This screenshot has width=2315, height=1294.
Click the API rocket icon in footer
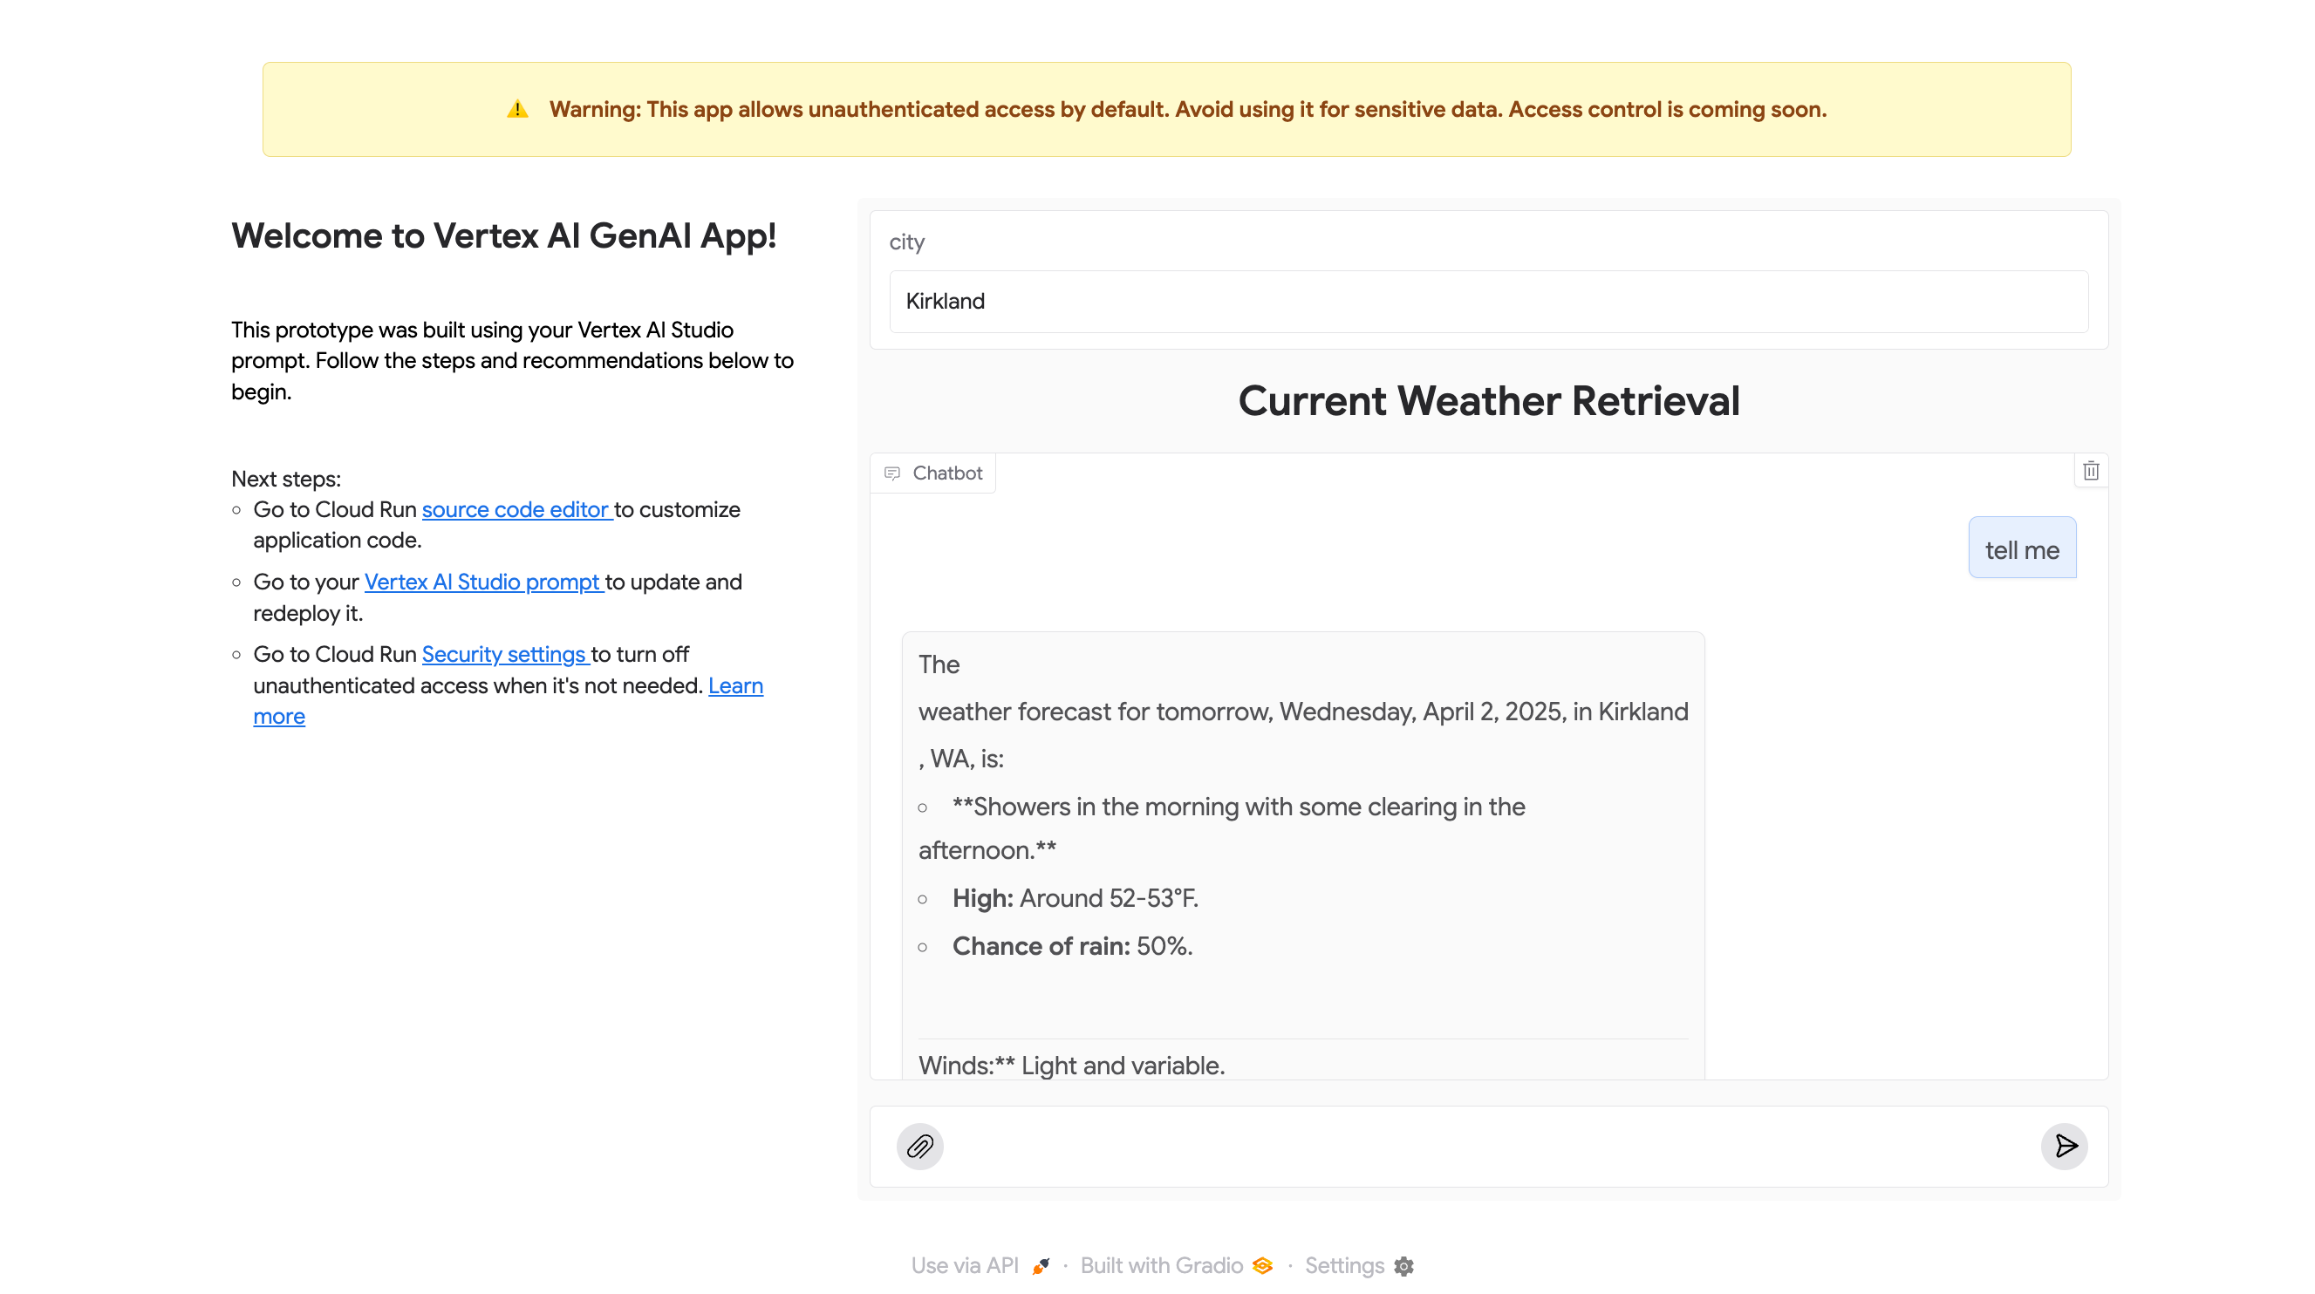pos(1041,1265)
